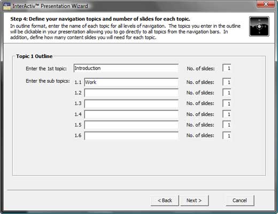The width and height of the screenshot is (278, 214).
Task: Set number of slides for 1st topic
Action: point(227,68)
